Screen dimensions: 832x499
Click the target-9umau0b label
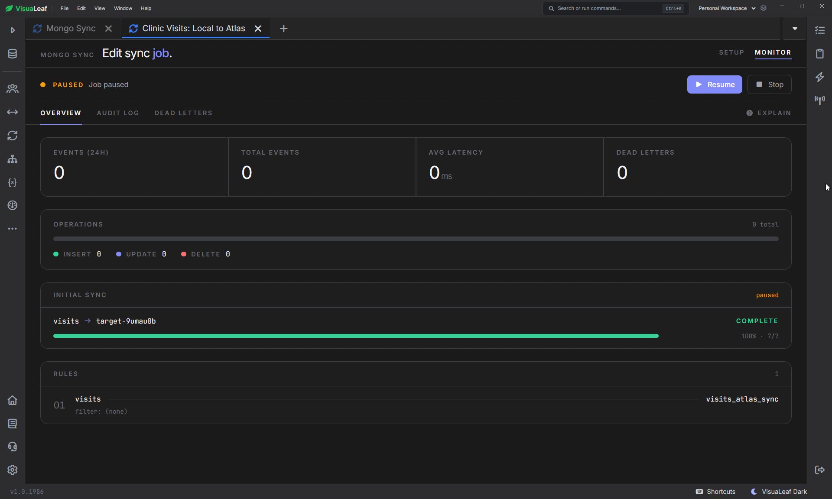pos(126,321)
